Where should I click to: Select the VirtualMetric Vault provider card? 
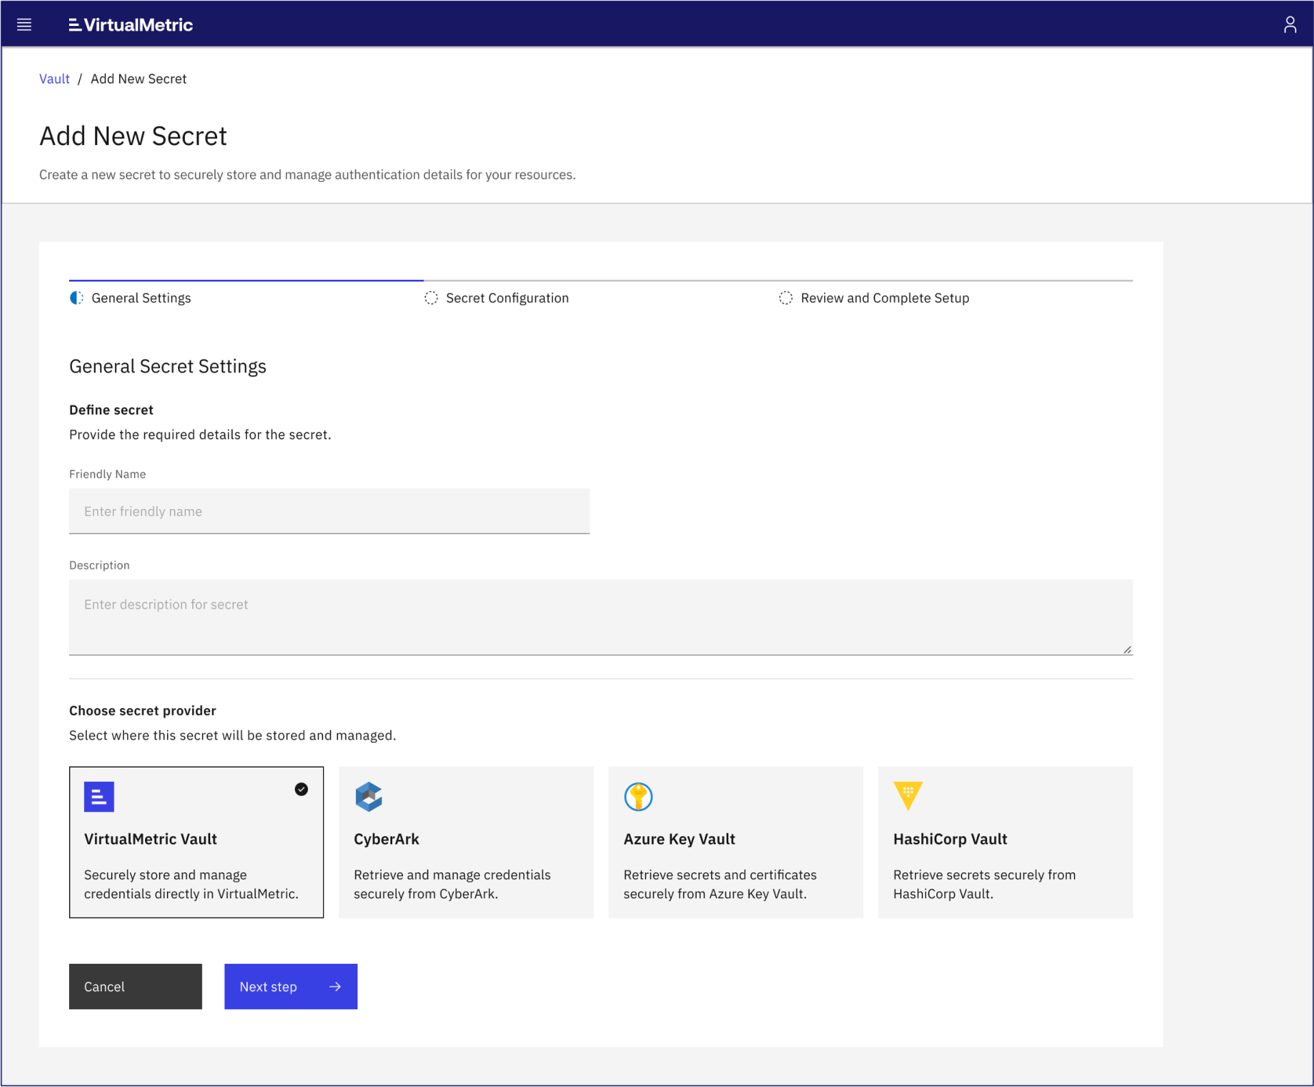pyautogui.click(x=196, y=841)
